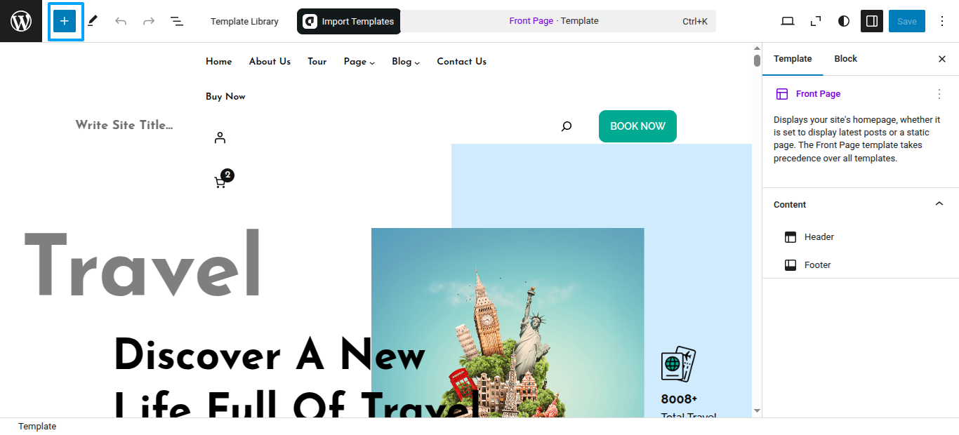Click the Header template part icon
This screenshot has width=959, height=435.
click(x=791, y=237)
